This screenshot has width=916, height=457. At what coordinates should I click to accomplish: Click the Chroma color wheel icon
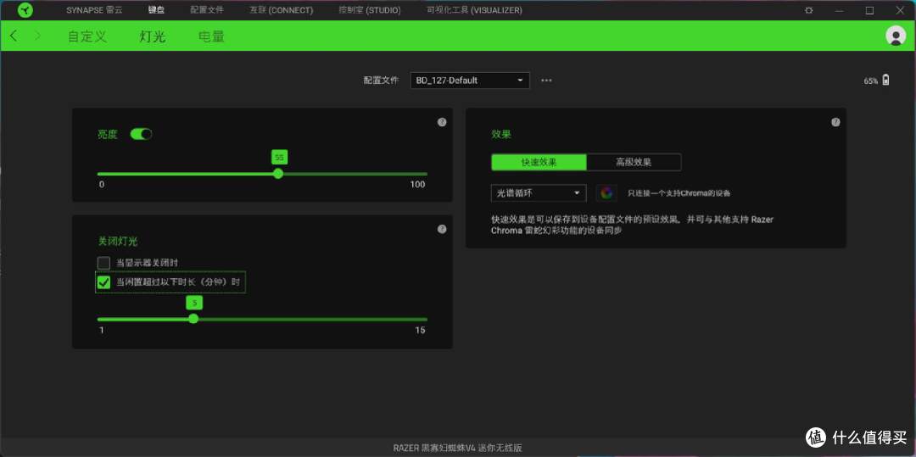coord(606,192)
